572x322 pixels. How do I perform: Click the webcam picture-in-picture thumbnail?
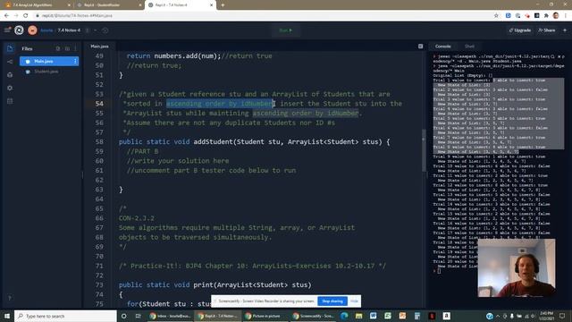[517, 267]
